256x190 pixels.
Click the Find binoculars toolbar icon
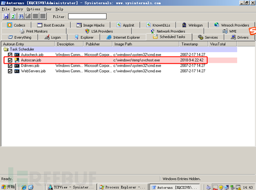tap(21, 16)
